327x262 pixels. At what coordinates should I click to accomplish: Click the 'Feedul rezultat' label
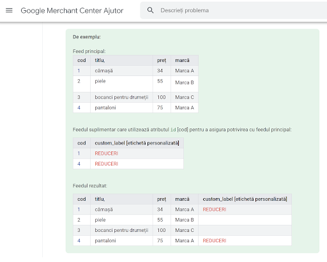(90, 186)
